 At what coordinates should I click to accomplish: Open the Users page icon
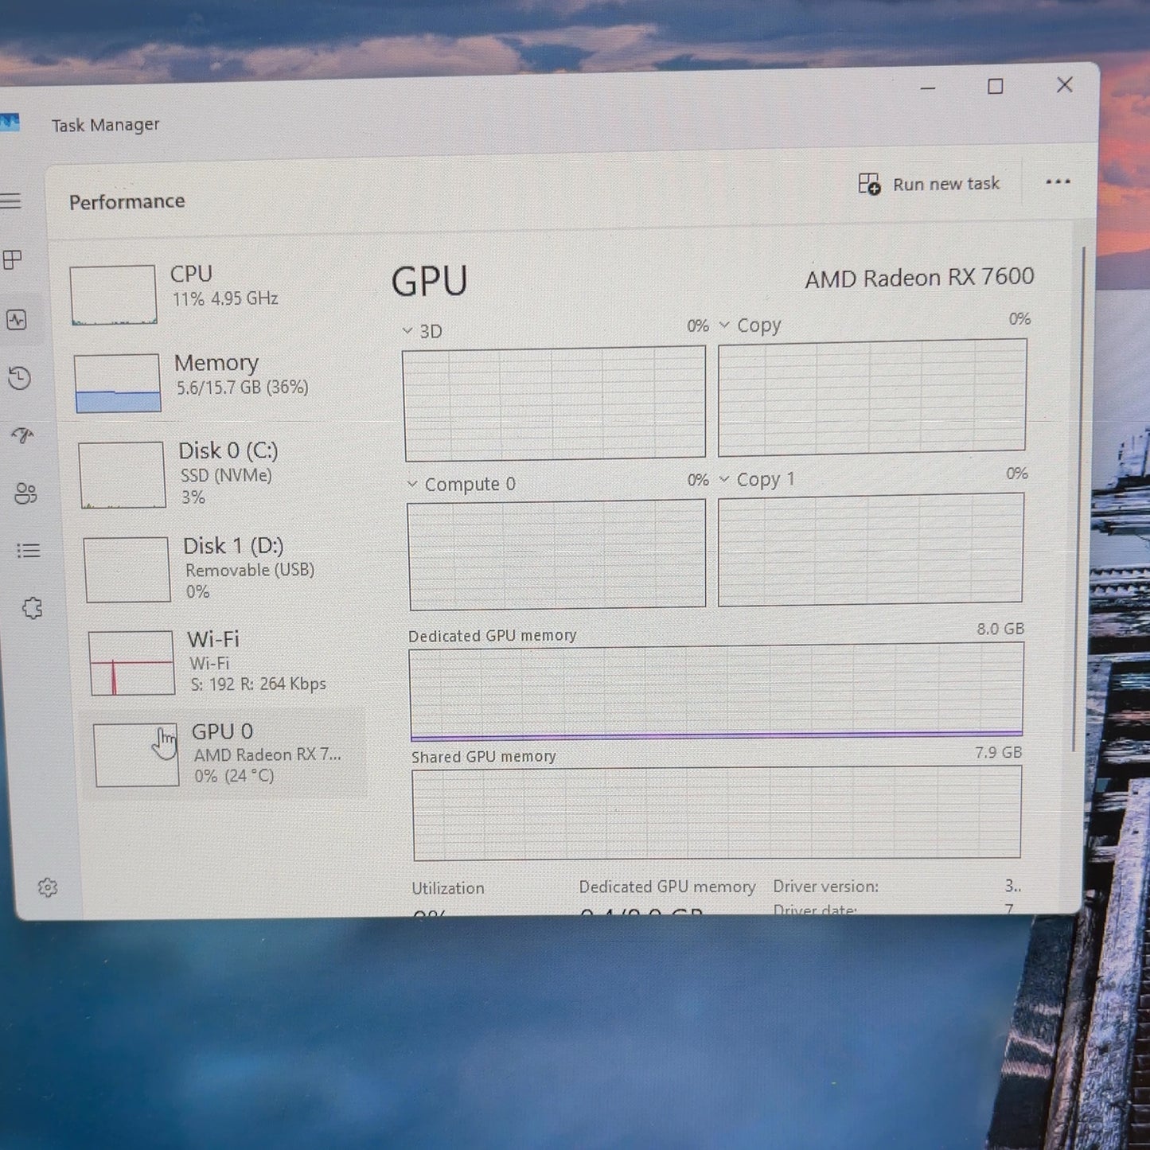click(25, 493)
